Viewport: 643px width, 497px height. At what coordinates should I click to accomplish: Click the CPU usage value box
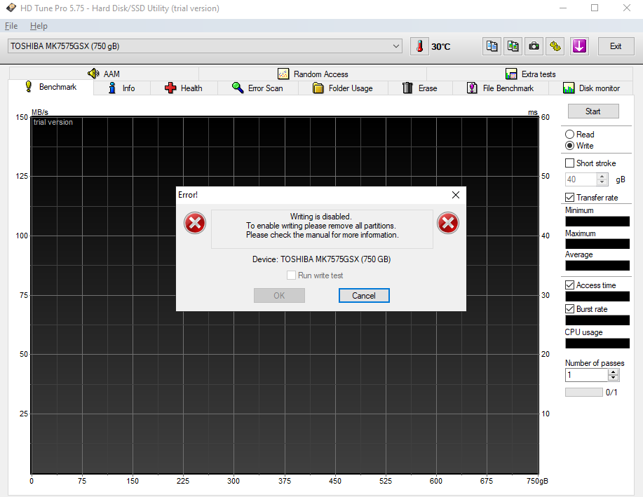(597, 343)
